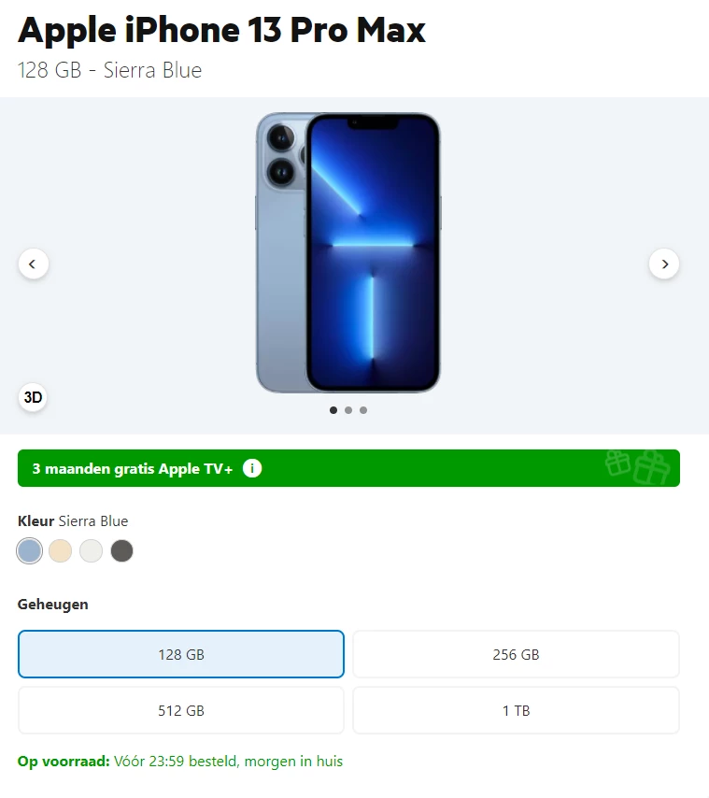The width and height of the screenshot is (709, 798).
Task: Click the Apple iPhone 13 Pro Max title
Action: click(221, 30)
